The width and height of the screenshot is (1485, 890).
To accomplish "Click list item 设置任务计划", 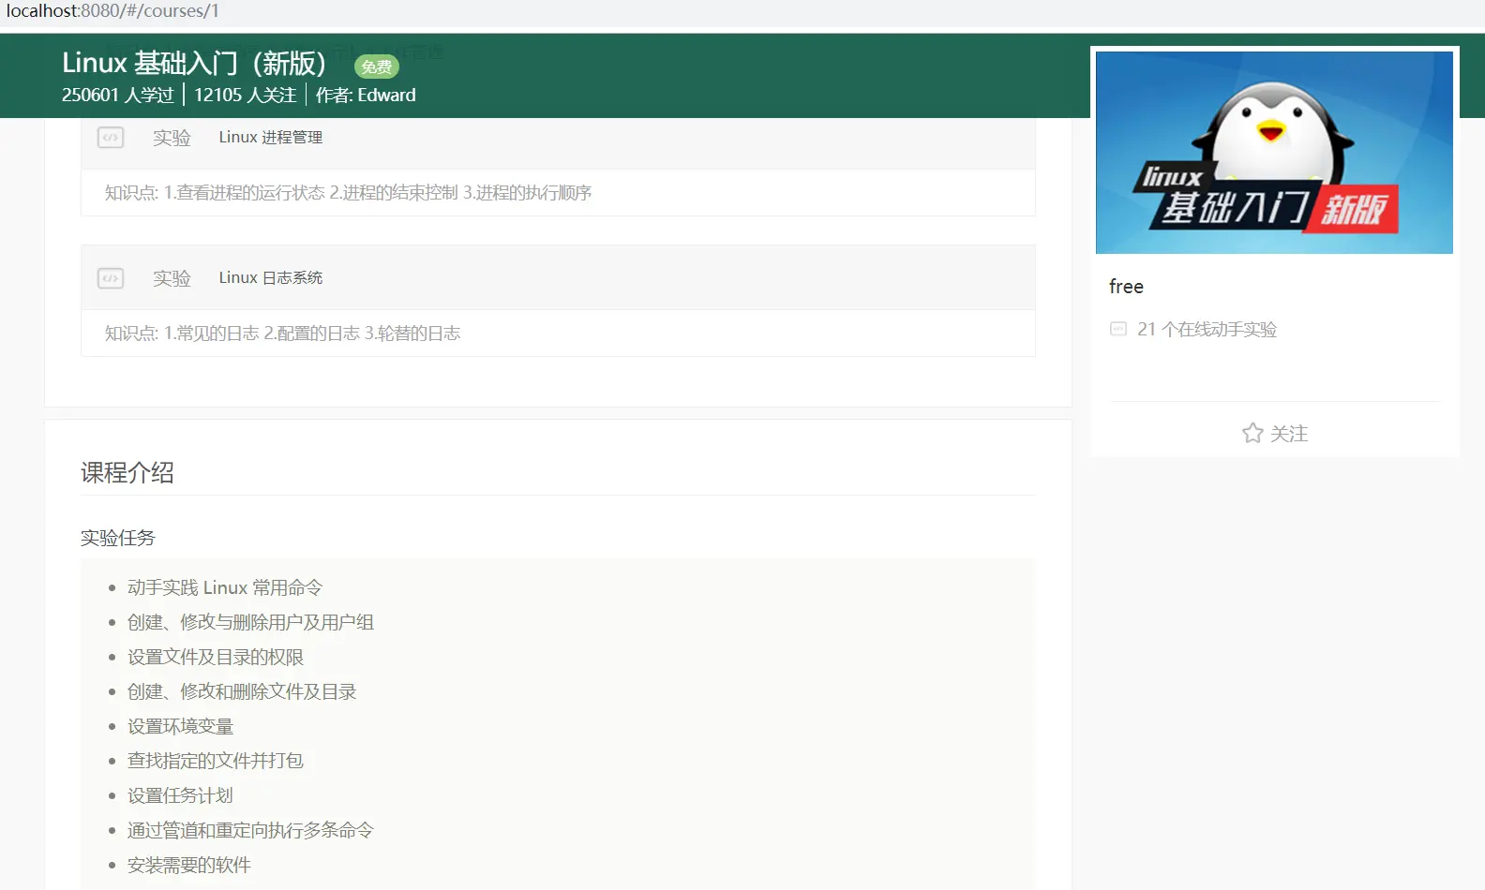I will point(180,795).
